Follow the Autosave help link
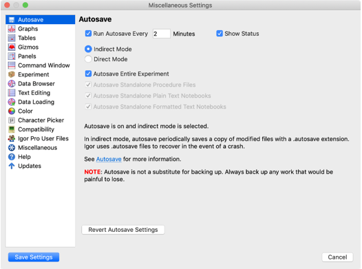 click(x=109, y=159)
